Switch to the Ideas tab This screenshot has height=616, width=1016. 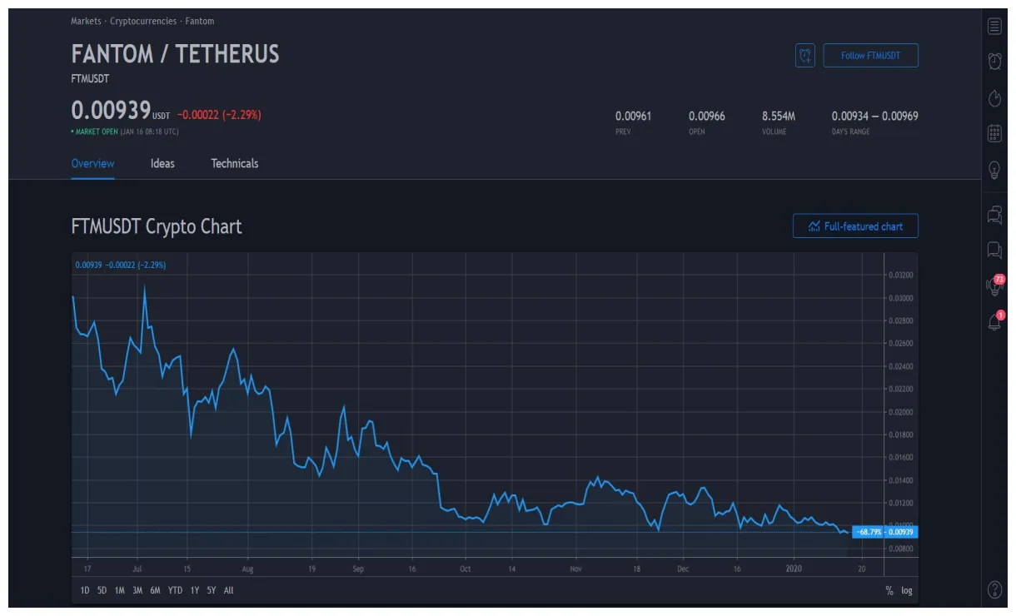(x=162, y=164)
